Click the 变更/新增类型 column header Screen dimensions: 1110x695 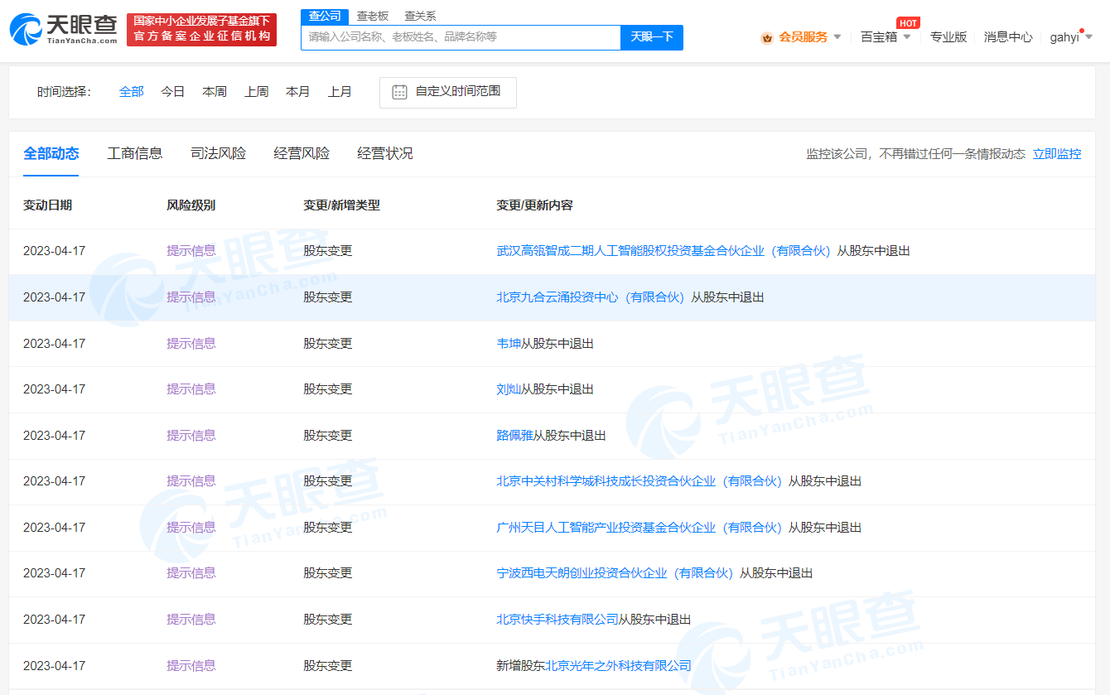pos(341,205)
